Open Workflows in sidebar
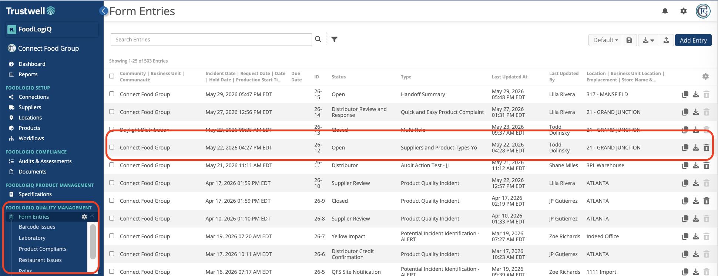This screenshot has height=276, width=718. pyautogui.click(x=31, y=138)
